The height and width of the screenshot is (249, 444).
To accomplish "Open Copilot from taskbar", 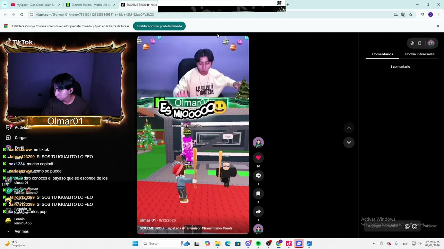I will point(207,243).
